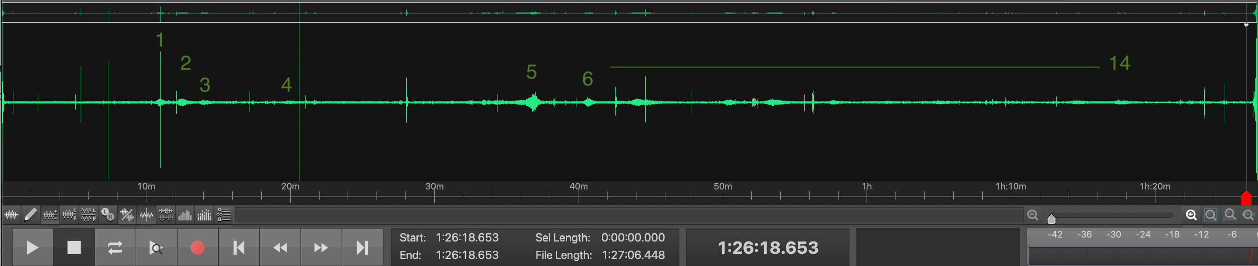Click the -24 dB mark on level meter

click(1143, 235)
